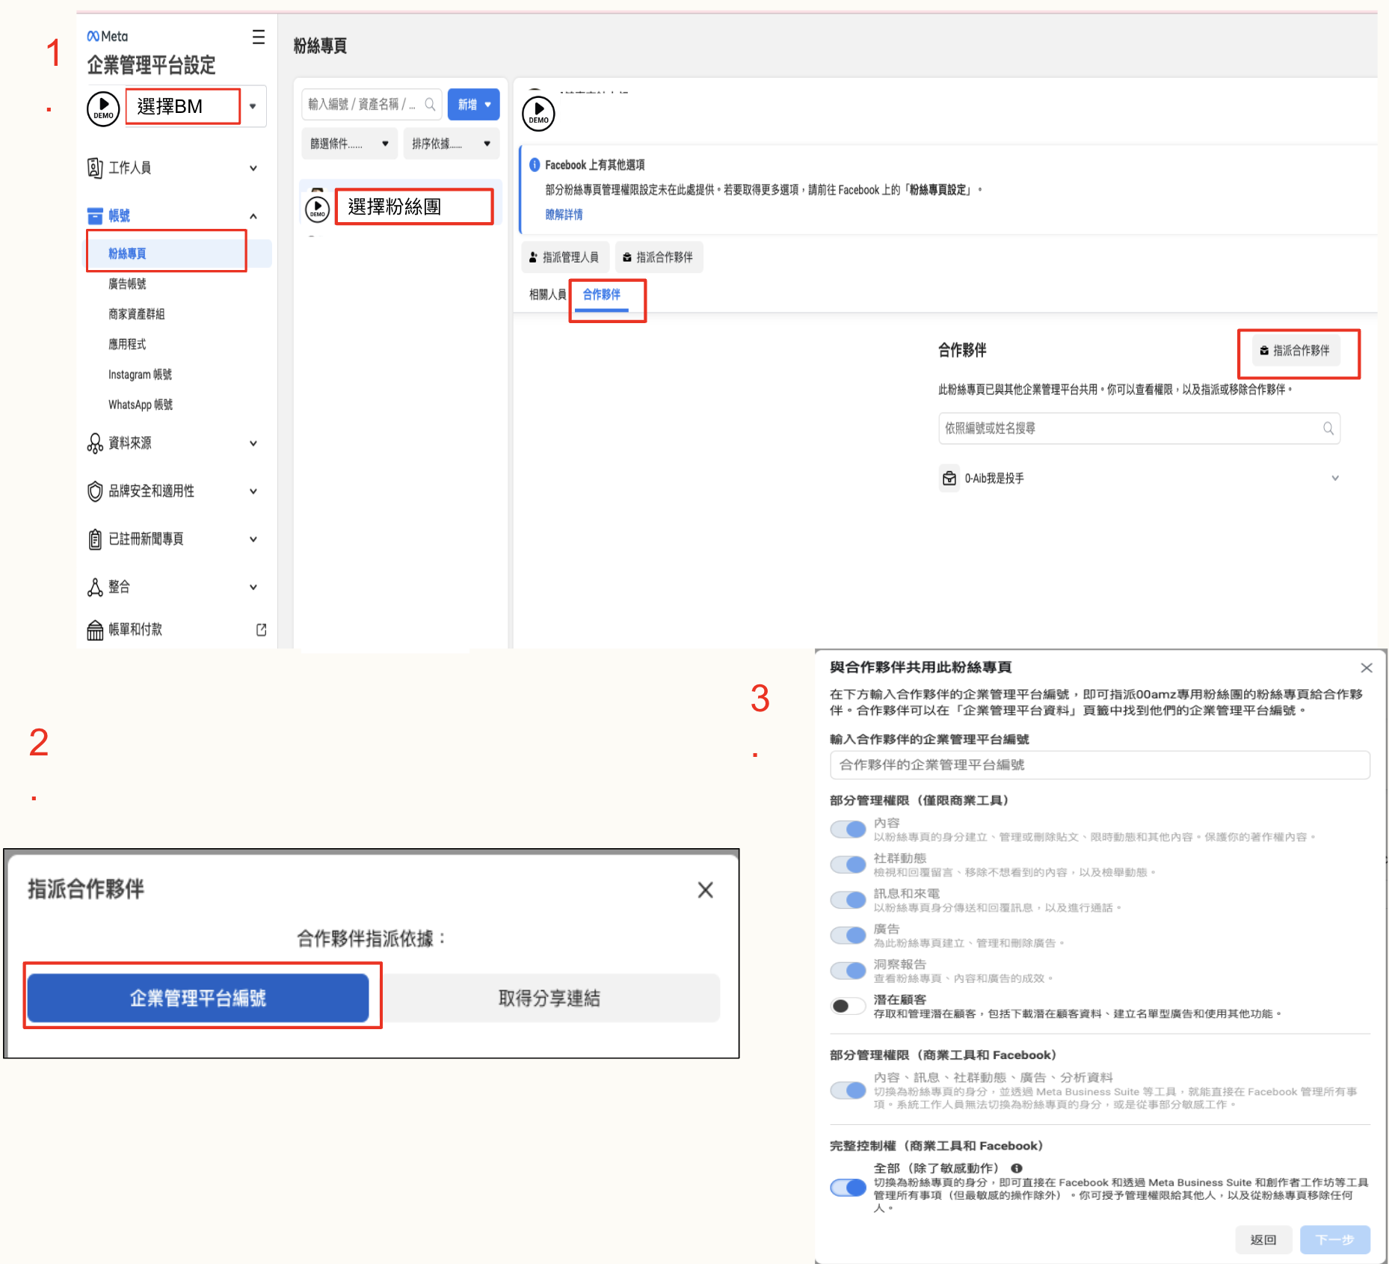Open WhatsApp 帳號 in the sidebar
1389x1264 pixels.
click(141, 404)
